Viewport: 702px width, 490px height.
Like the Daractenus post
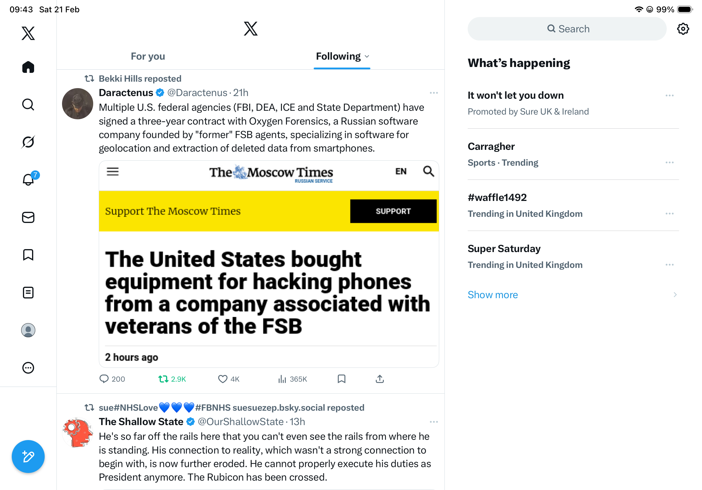223,379
